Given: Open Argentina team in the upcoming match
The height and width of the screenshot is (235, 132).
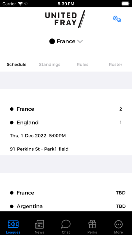Looking at the screenshot, I should (30, 206).
